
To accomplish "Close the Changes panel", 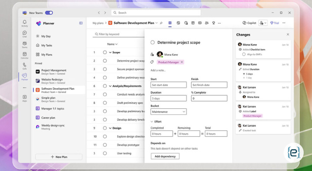I will [x=288, y=34].
